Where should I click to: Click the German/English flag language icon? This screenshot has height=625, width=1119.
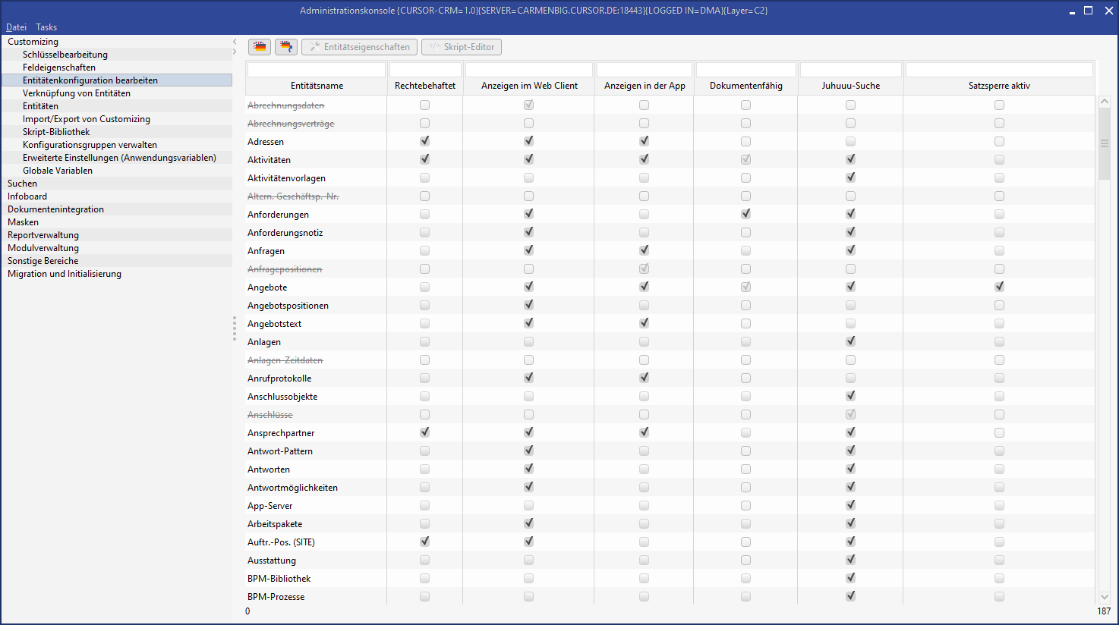click(260, 47)
